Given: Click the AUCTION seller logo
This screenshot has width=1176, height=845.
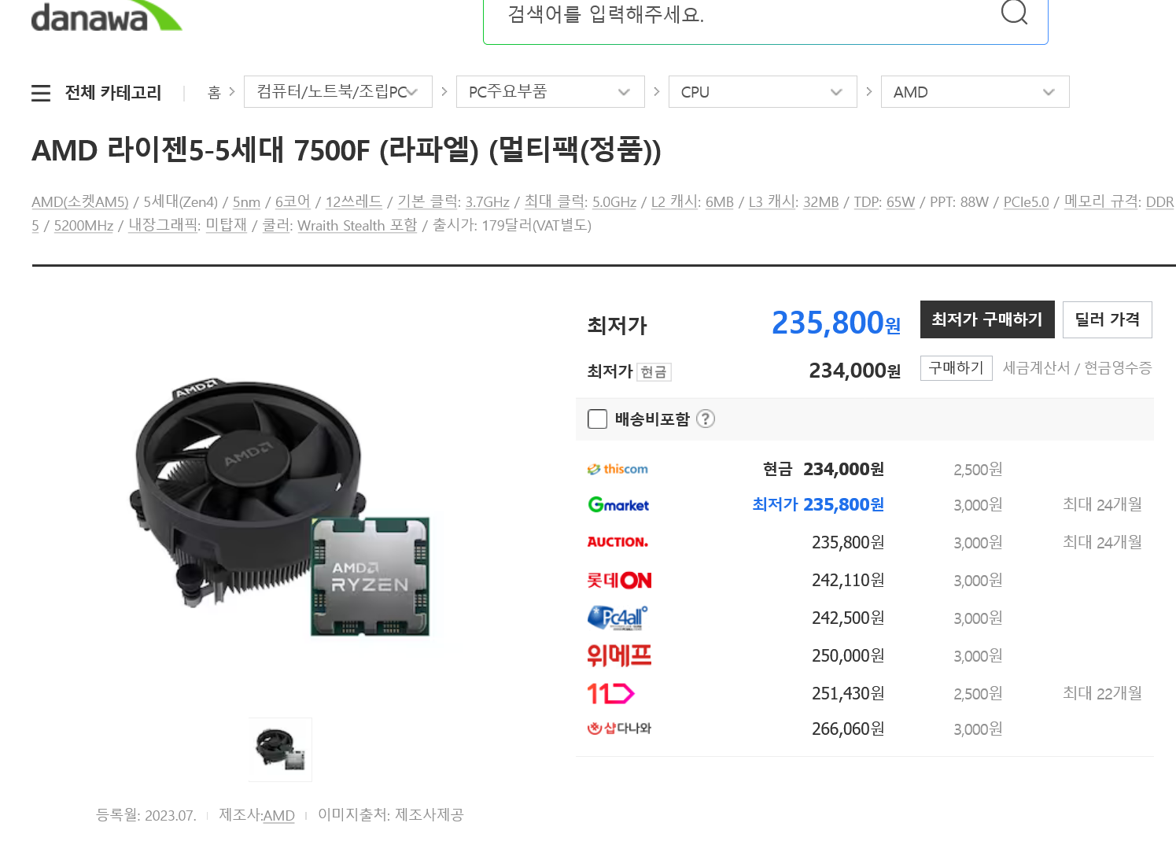Looking at the screenshot, I should [617, 542].
